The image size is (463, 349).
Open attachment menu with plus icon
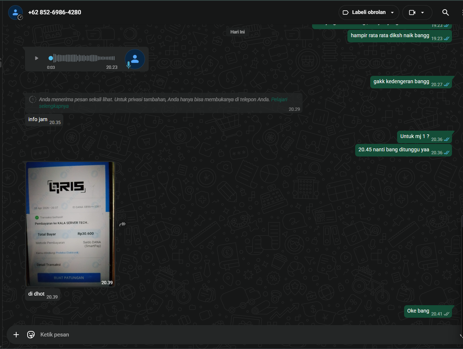[16, 335]
